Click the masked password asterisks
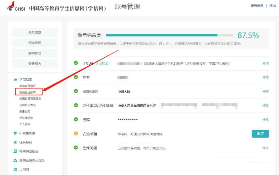The width and height of the screenshot is (279, 175). 128,120
